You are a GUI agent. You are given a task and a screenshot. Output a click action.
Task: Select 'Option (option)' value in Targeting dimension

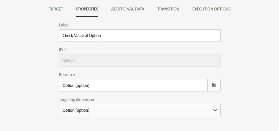pyautogui.click(x=76, y=110)
